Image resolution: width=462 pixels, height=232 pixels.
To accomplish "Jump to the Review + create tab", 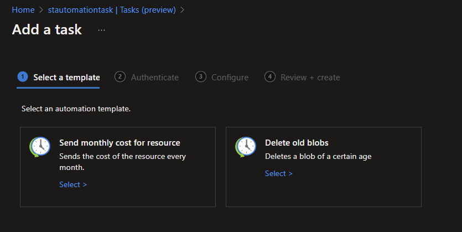I will pos(310,78).
